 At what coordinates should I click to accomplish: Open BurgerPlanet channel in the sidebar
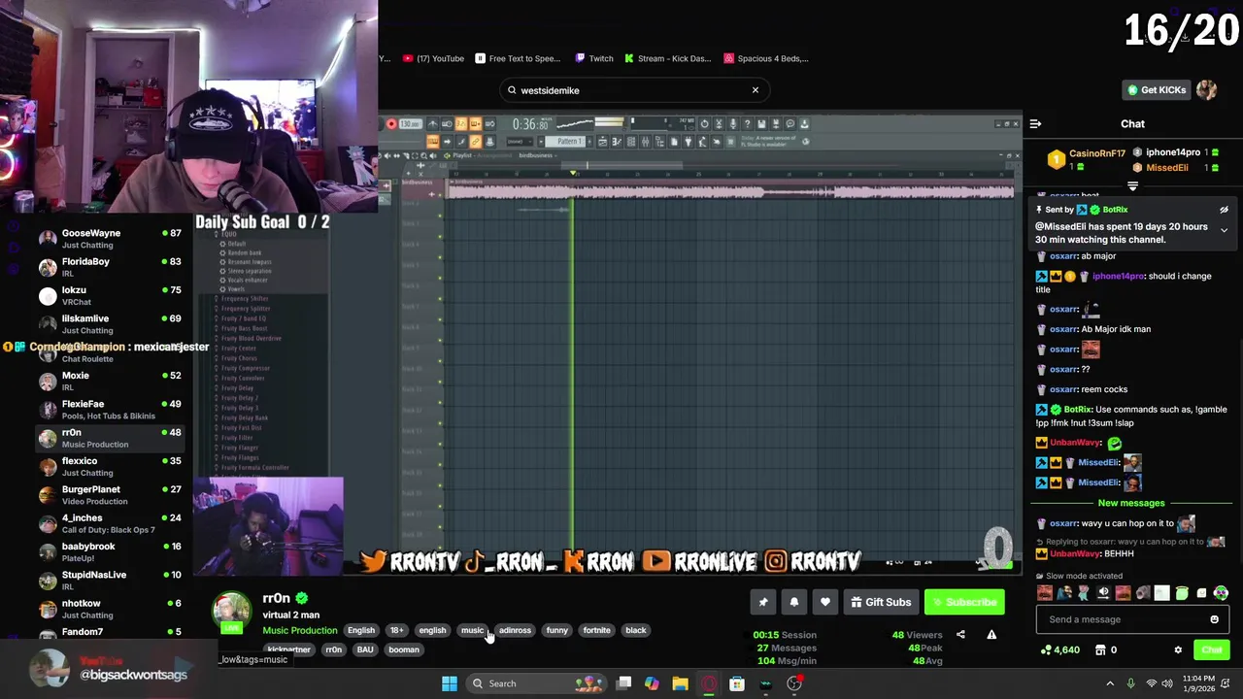pos(110,495)
